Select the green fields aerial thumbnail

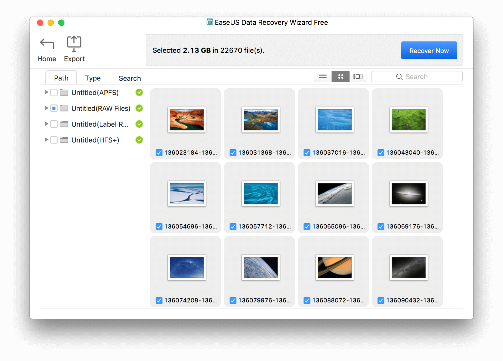(408, 120)
